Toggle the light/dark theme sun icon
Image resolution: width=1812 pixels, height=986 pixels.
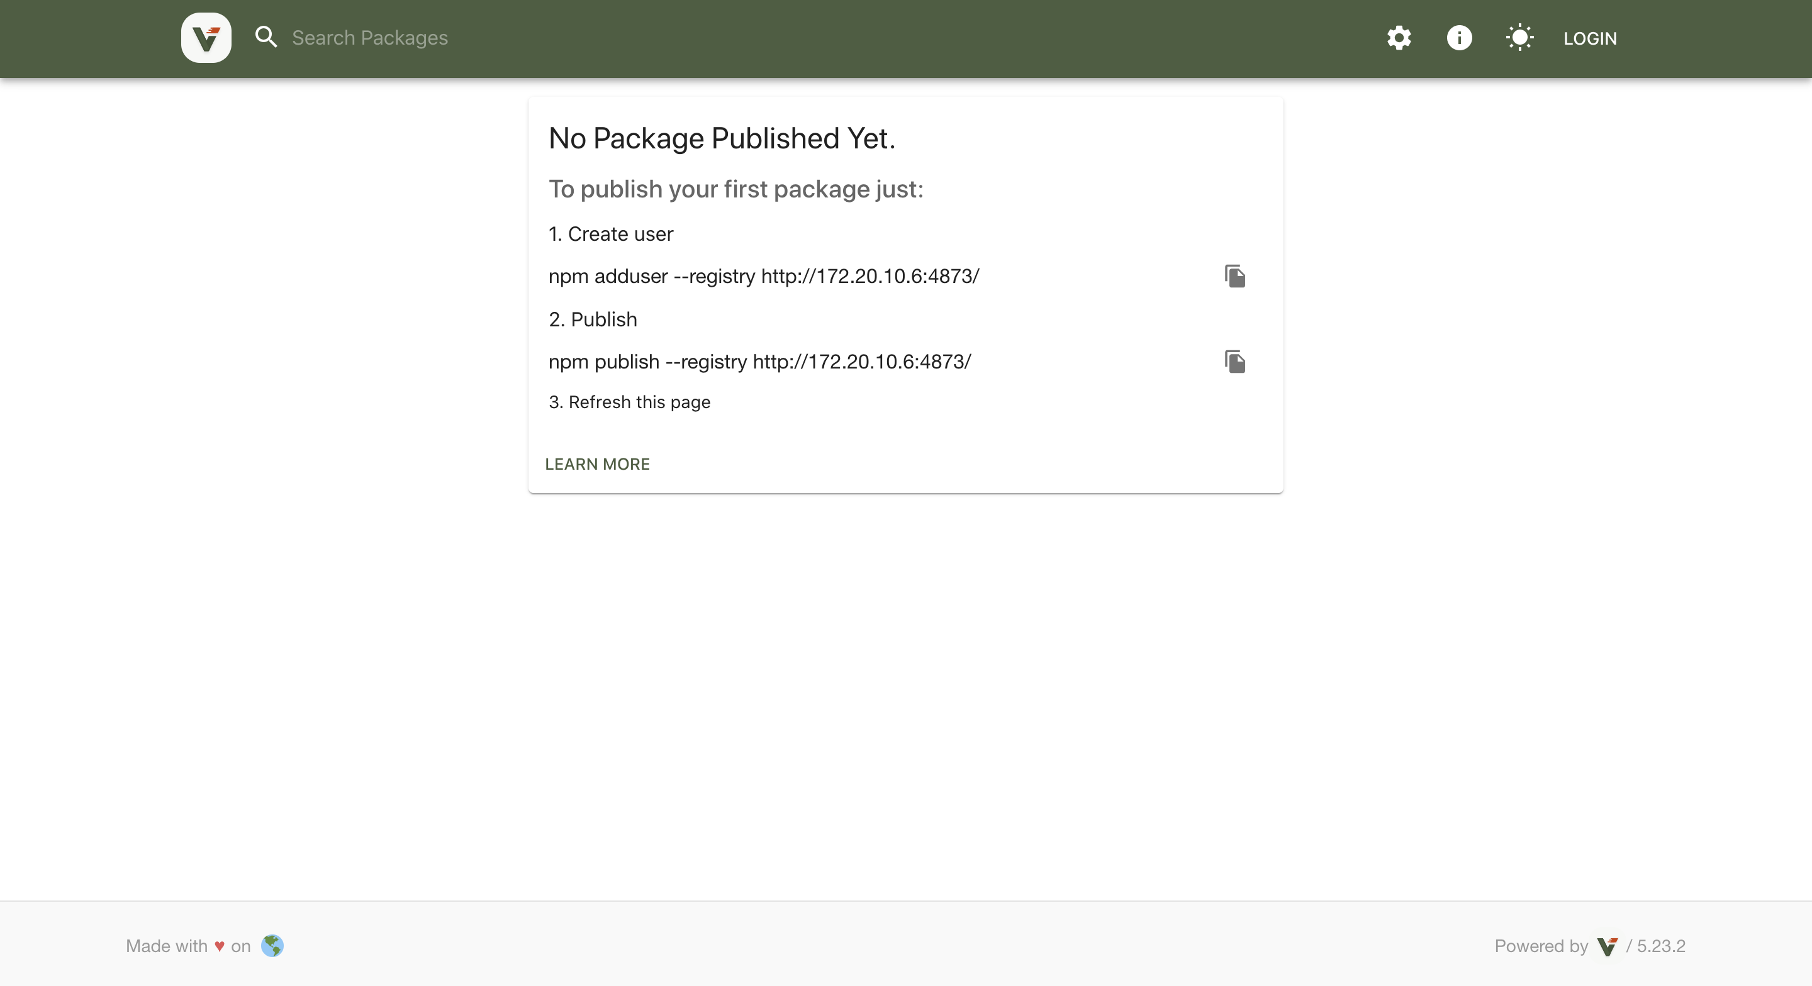[1519, 38]
